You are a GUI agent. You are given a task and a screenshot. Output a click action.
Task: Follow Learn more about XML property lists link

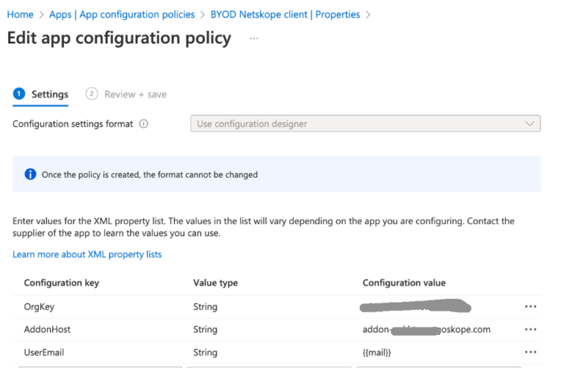coord(87,254)
